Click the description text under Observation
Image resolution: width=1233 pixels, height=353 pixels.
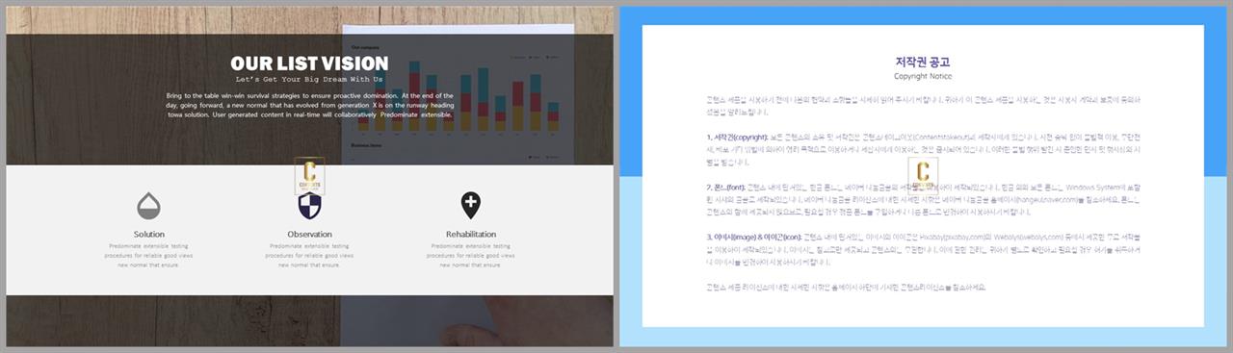pos(309,255)
